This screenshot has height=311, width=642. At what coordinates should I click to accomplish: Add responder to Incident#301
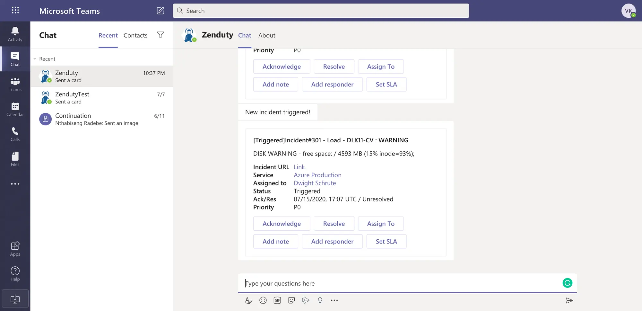pyautogui.click(x=332, y=241)
